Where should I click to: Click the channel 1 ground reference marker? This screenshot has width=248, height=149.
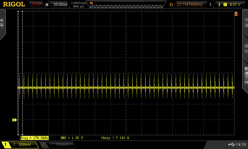coord(14,120)
